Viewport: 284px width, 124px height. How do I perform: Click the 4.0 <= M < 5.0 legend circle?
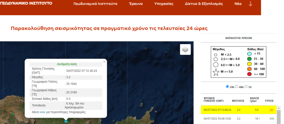(216, 65)
